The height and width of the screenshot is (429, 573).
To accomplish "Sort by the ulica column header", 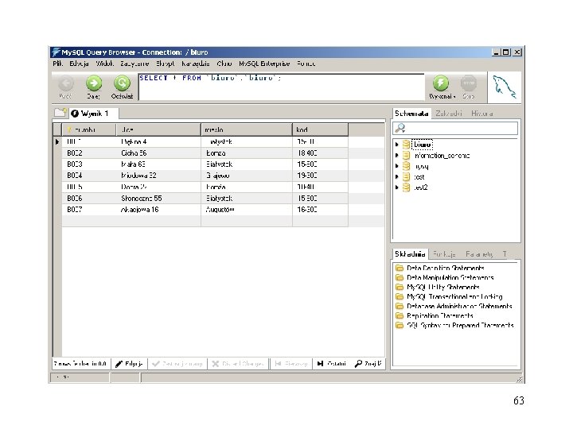I will (158, 129).
